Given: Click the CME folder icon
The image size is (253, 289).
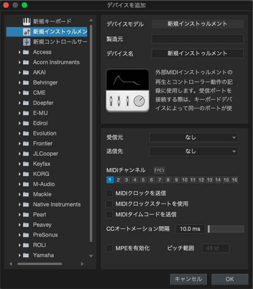Looking at the screenshot, I should 26,93.
